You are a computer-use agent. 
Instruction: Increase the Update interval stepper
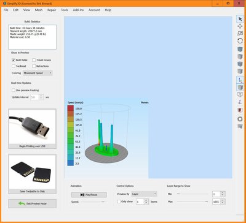[41, 96]
